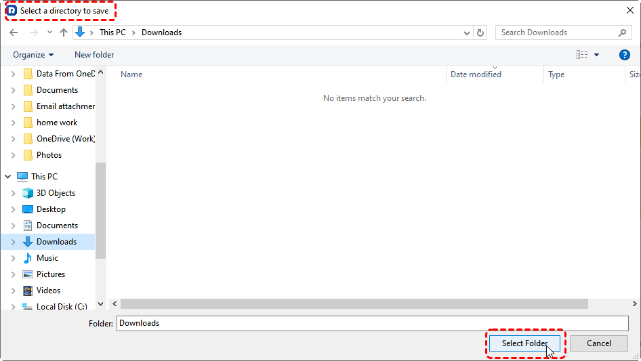Image resolution: width=641 pixels, height=361 pixels.
Task: Click the Back navigation arrow
Action: (x=14, y=33)
